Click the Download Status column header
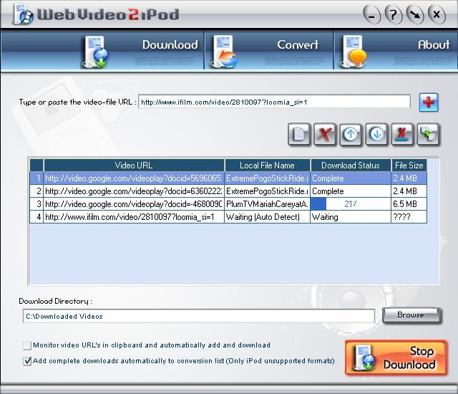 pos(351,165)
